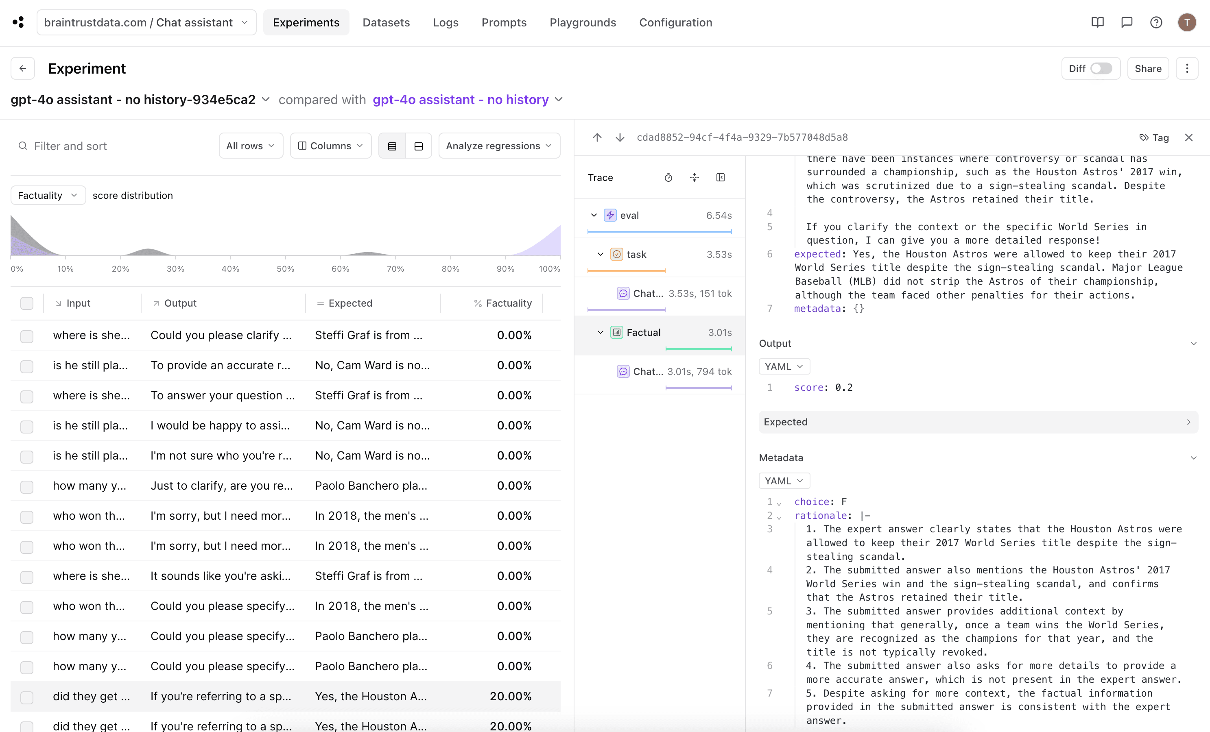Toggle the Diff switch
Viewport: 1210px width, 732px height.
1101,69
